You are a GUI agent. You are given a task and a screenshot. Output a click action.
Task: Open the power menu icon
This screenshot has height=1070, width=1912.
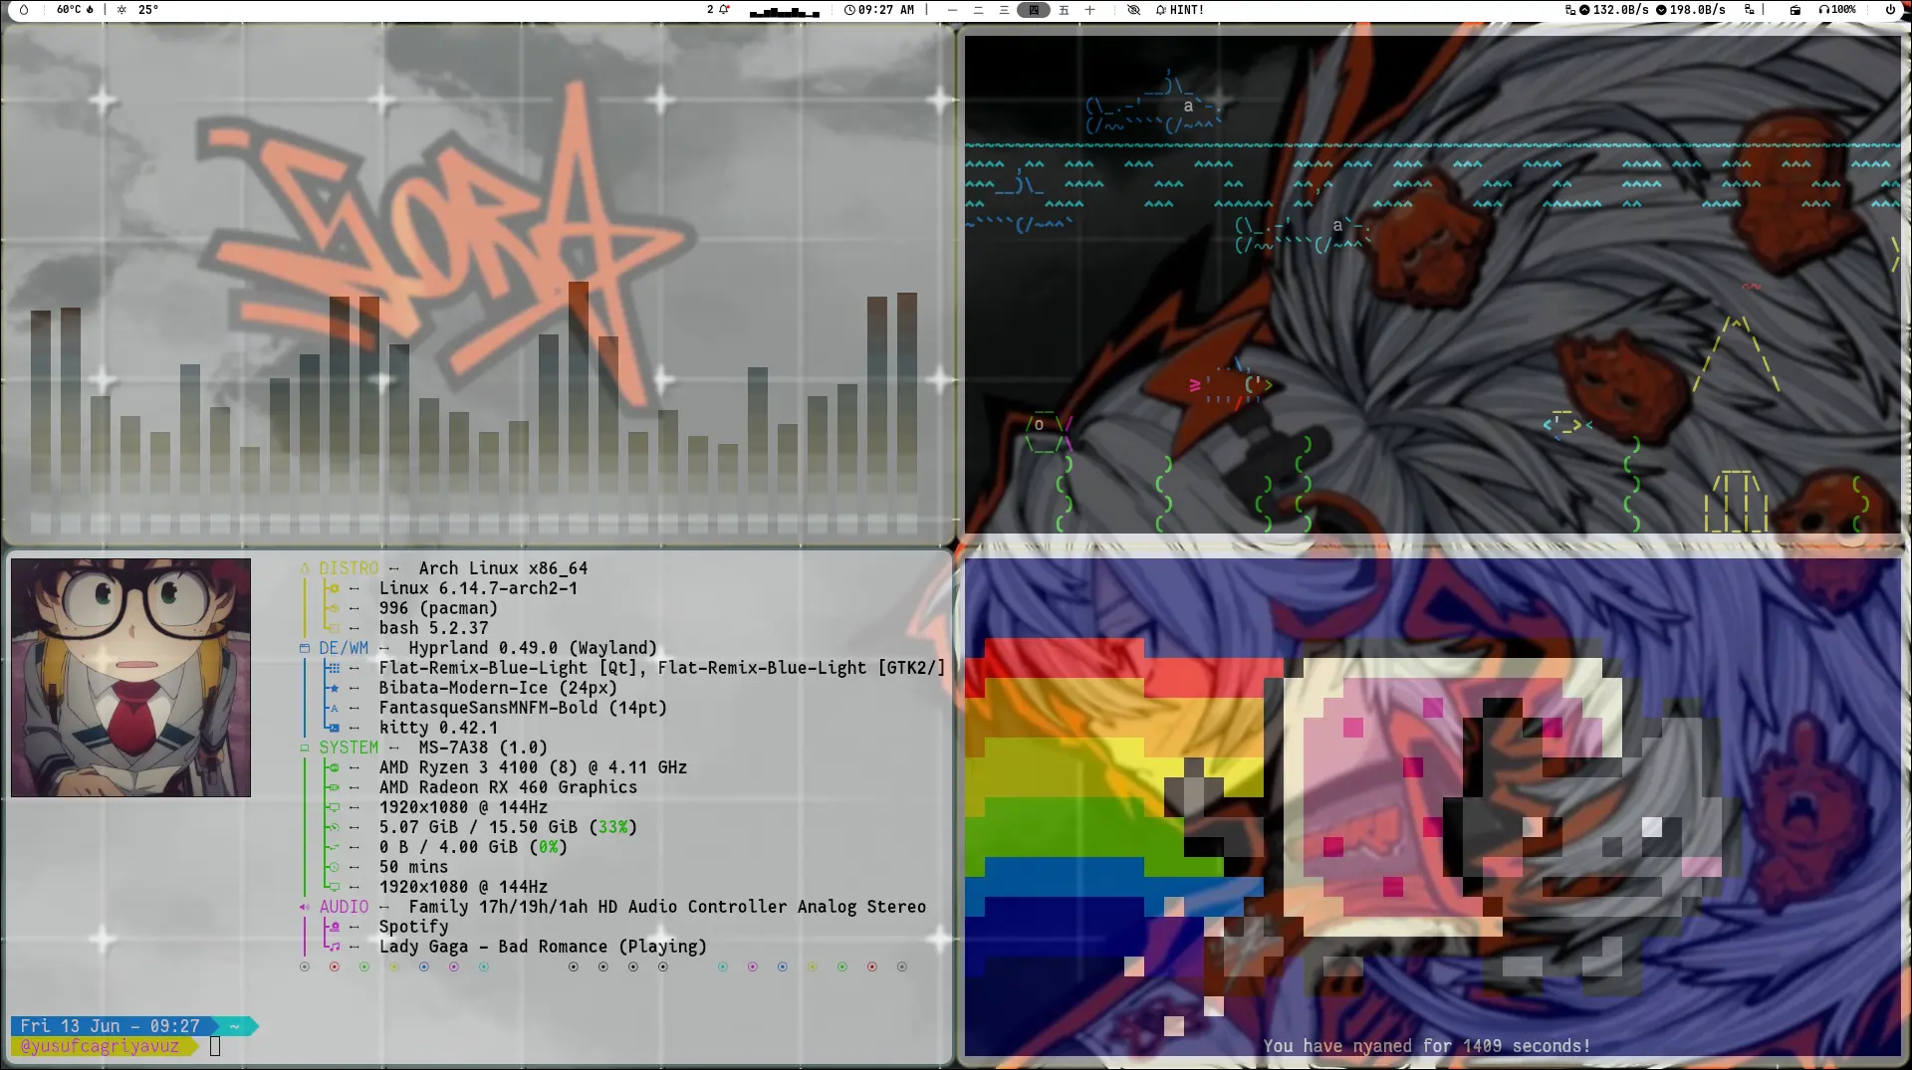1890,10
